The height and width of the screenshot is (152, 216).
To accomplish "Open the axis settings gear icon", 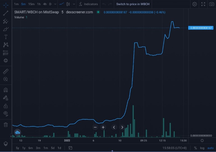I will point(202,141).
